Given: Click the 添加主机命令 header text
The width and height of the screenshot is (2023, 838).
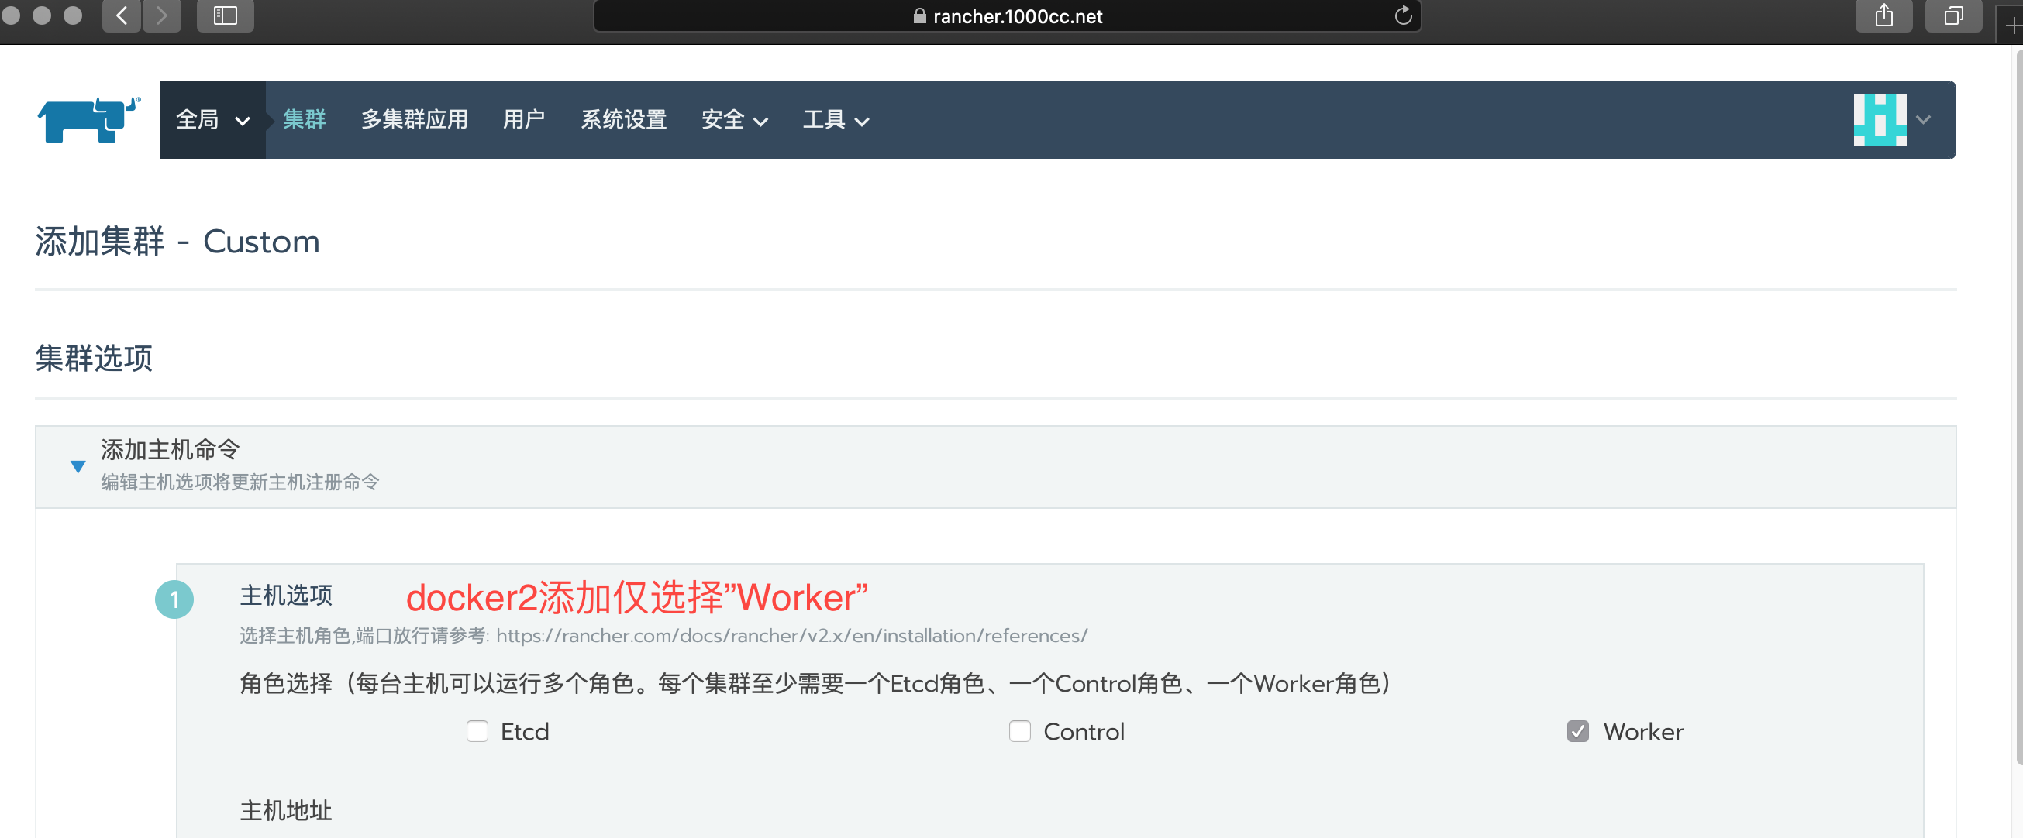Looking at the screenshot, I should (x=170, y=450).
